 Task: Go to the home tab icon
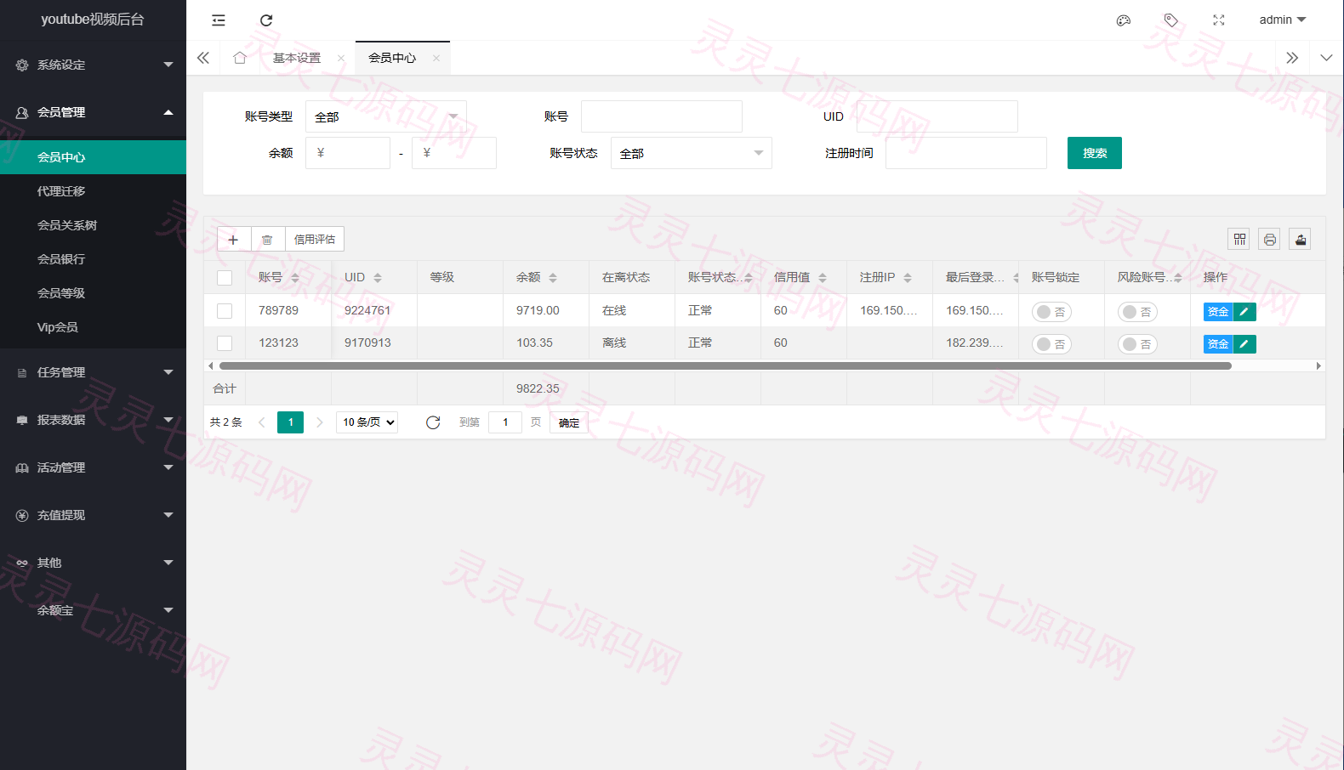point(240,58)
